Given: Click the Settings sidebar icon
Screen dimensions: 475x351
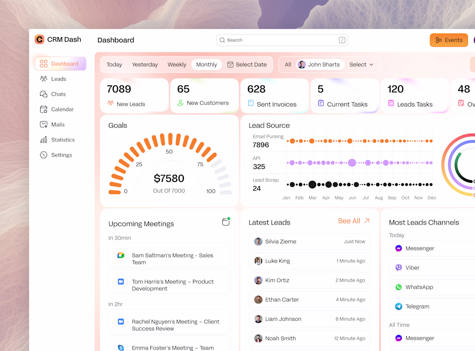Looking at the screenshot, I should coord(44,155).
